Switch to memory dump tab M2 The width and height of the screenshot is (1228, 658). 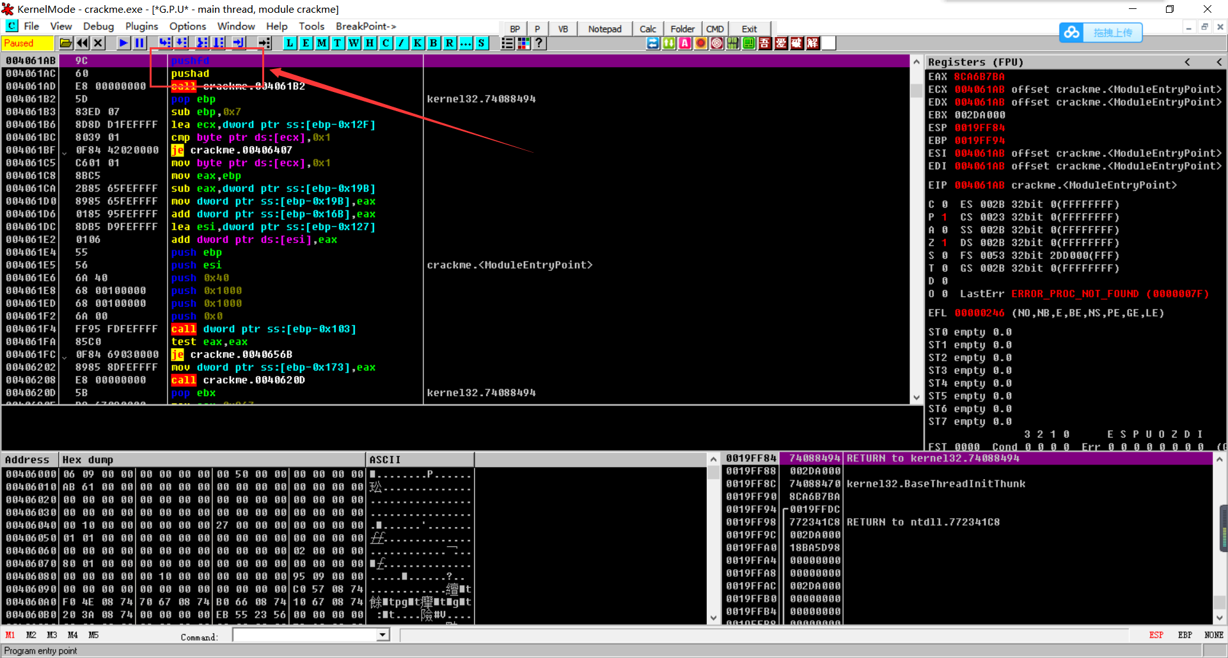31,635
